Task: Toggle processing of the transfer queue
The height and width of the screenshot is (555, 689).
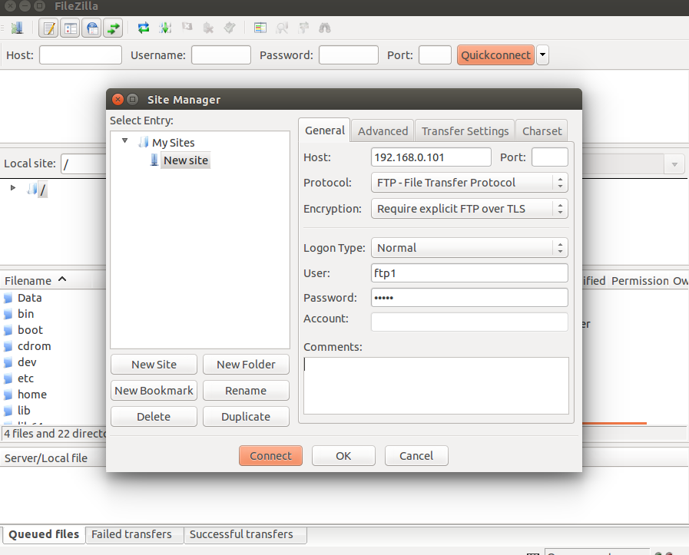Action: 165,28
